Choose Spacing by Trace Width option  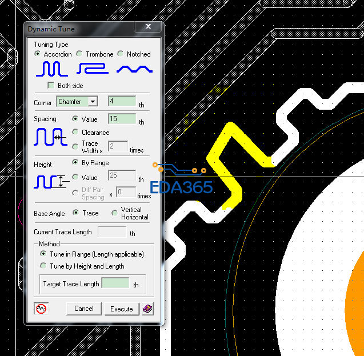75,147
